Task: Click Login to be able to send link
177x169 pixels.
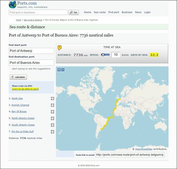Action: [x=25, y=89]
